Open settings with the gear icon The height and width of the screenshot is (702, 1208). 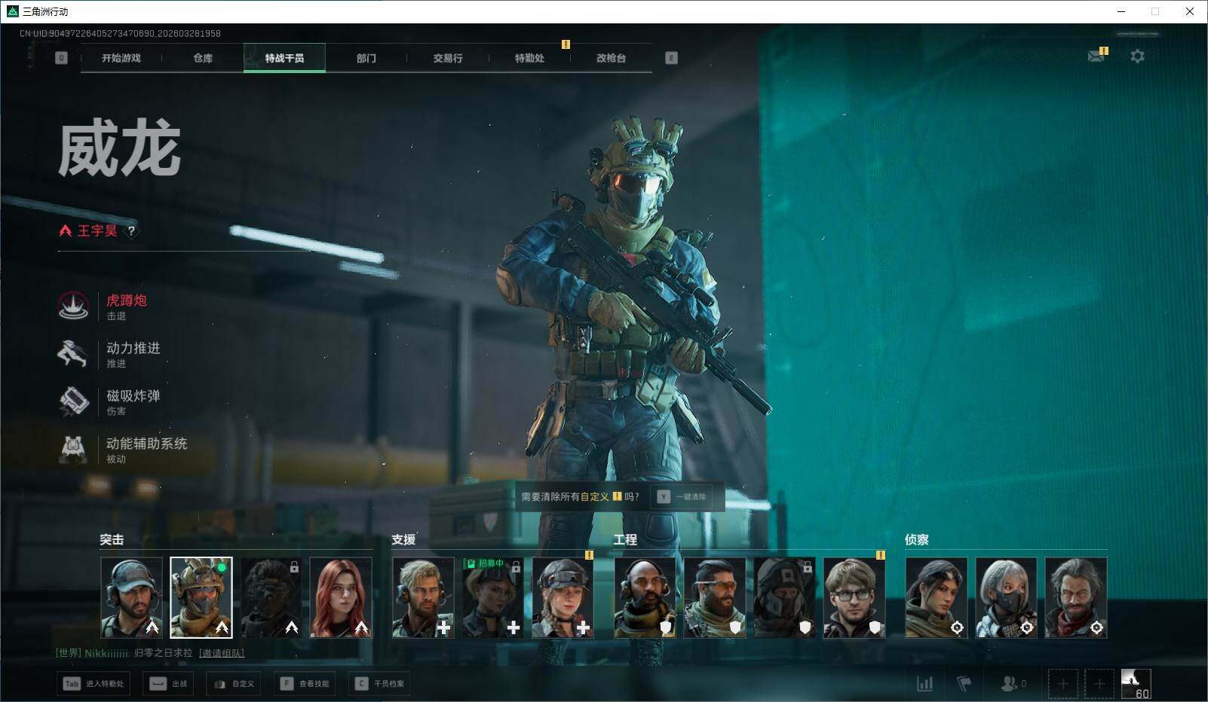pos(1137,56)
